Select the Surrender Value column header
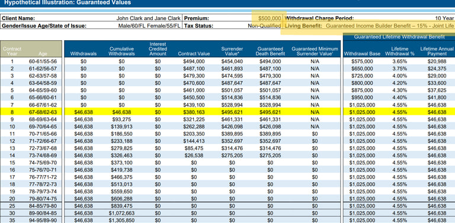Screen dimensions: 455x223 click(232, 51)
